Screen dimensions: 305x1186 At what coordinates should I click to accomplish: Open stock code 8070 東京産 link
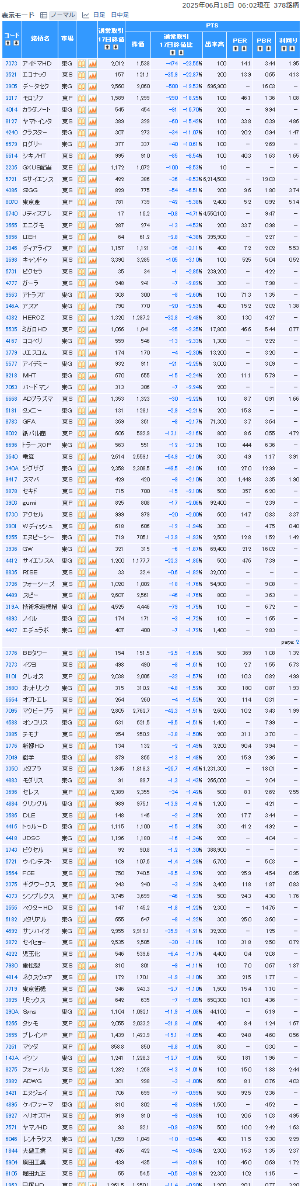pyautogui.click(x=11, y=202)
